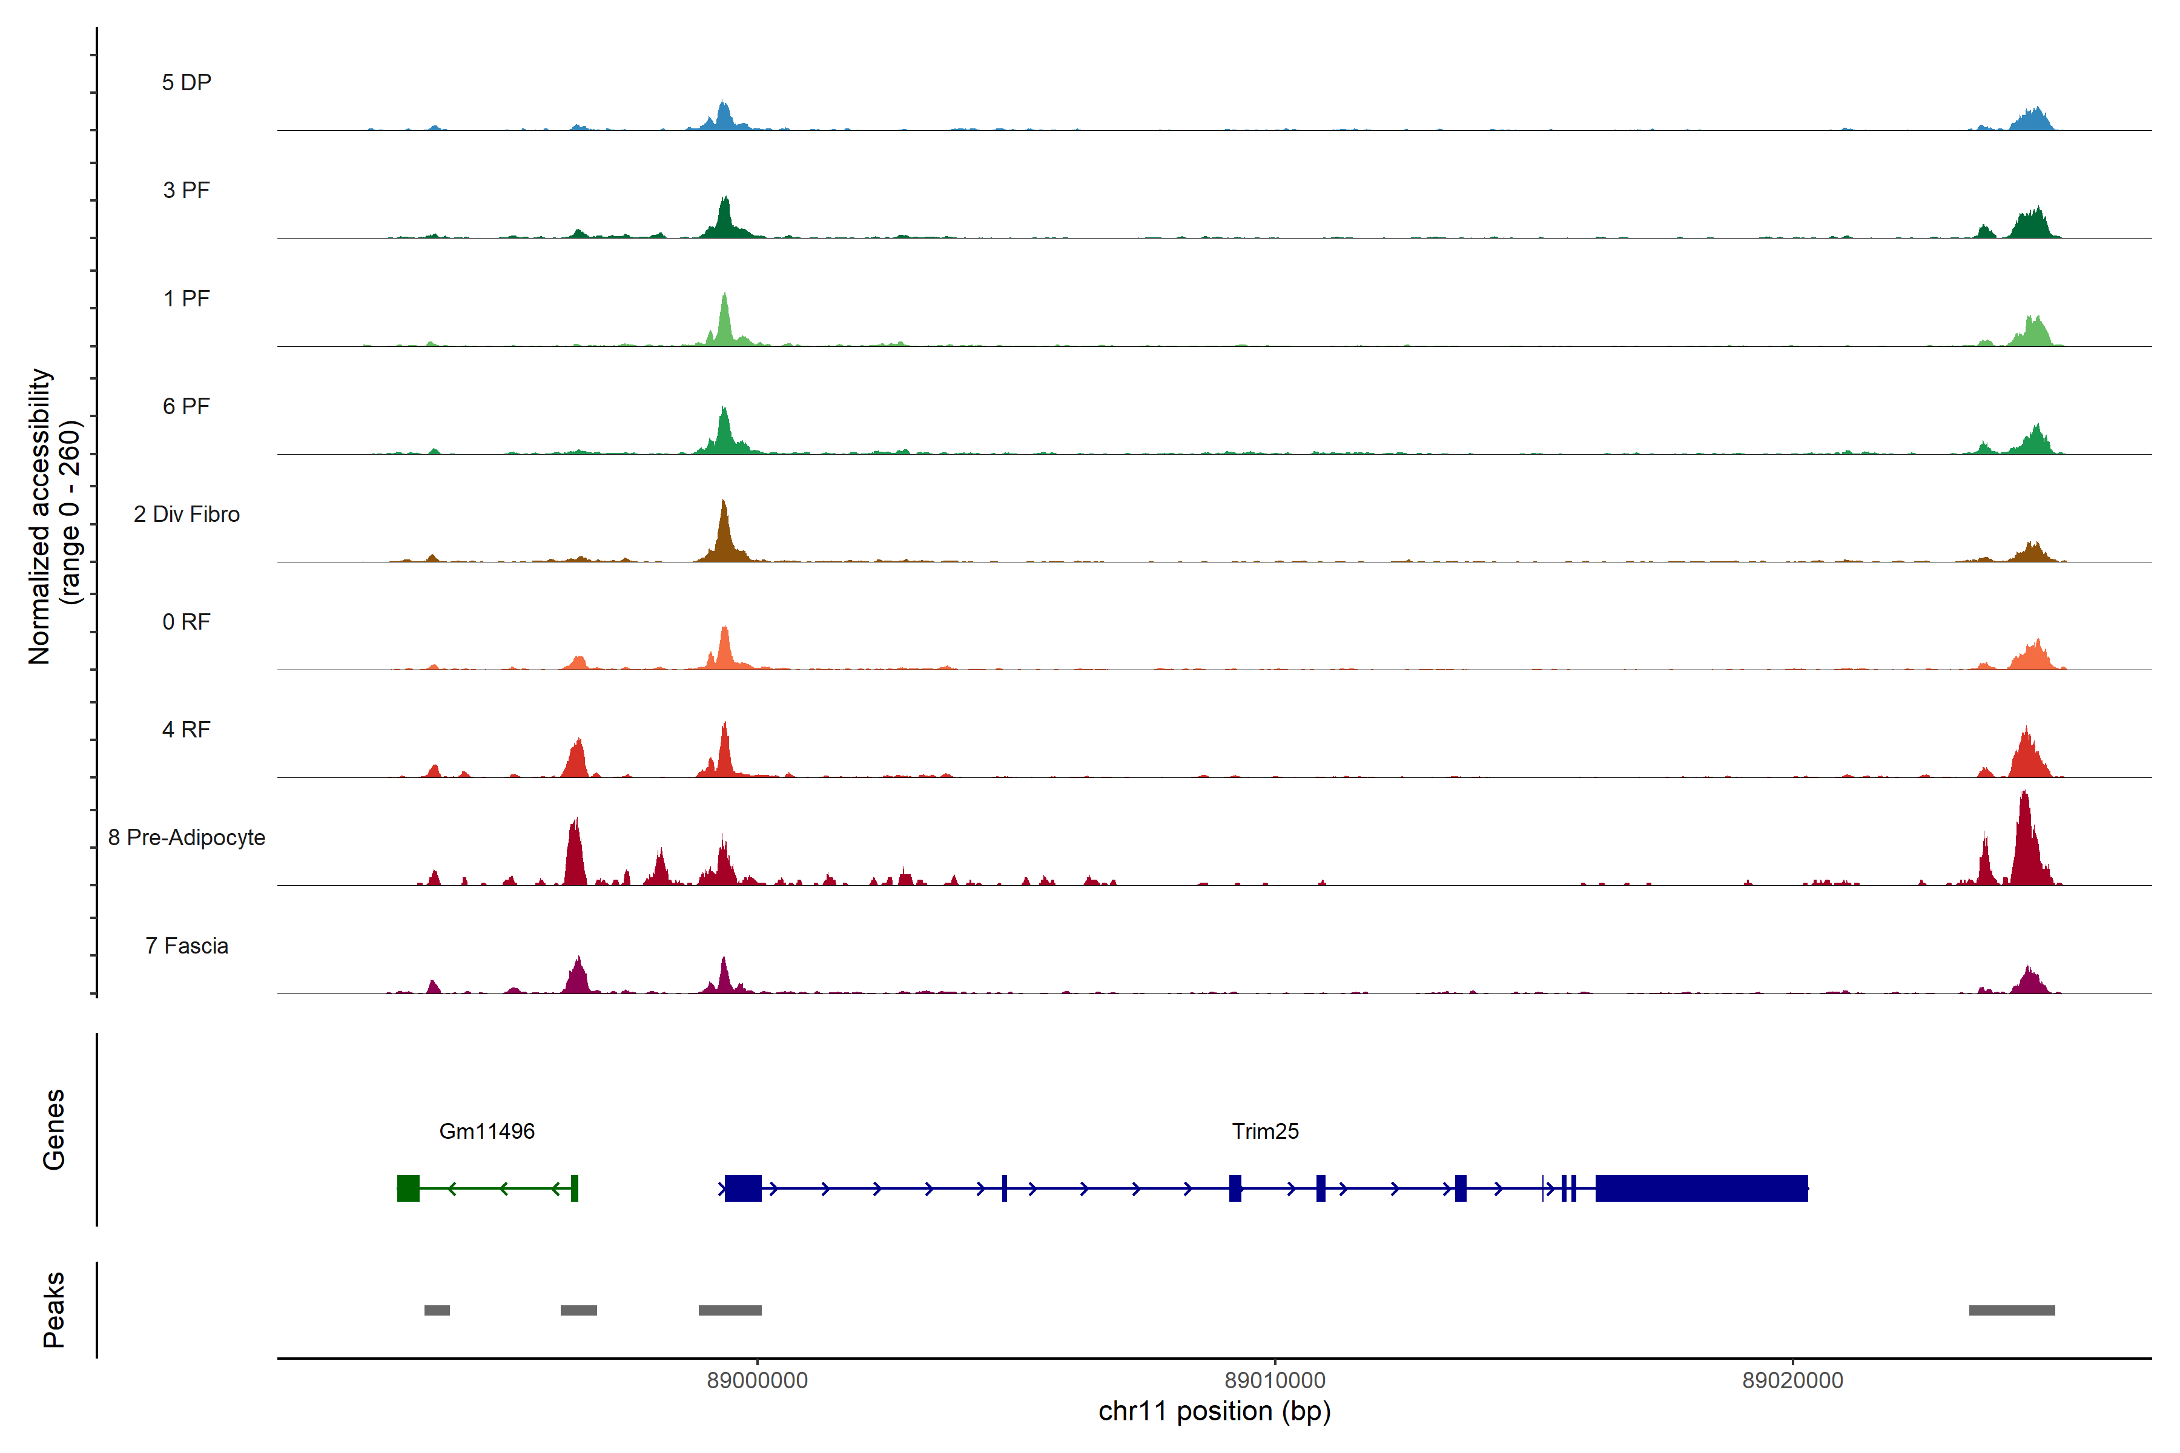This screenshot has height=1453, width=2180.
Task: Click the rightmost gray peak bar
Action: [2011, 1310]
